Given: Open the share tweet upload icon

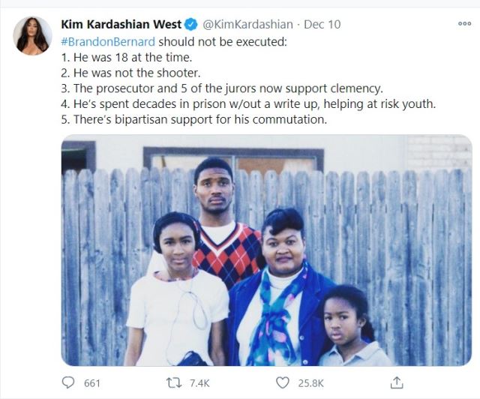Looking at the screenshot, I should [x=397, y=382].
